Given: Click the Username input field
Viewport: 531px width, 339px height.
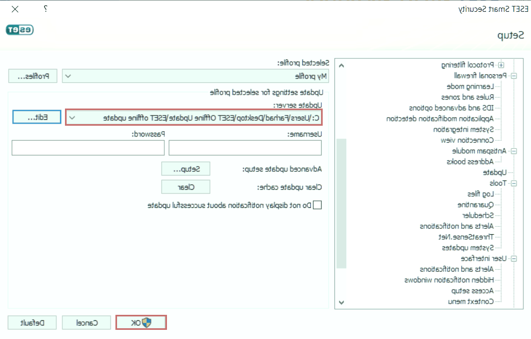Looking at the screenshot, I should click(245, 148).
